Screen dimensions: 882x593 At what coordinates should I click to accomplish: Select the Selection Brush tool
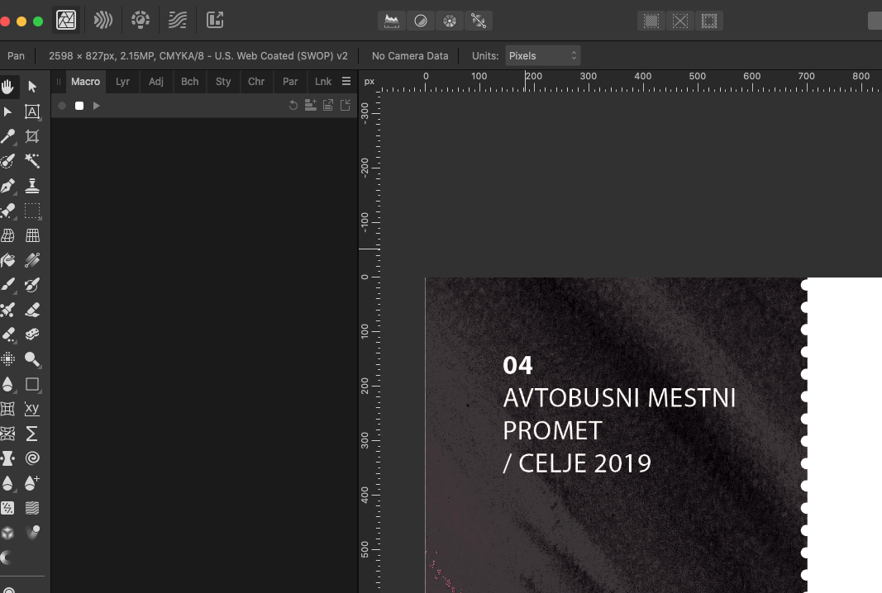pyautogui.click(x=8, y=161)
